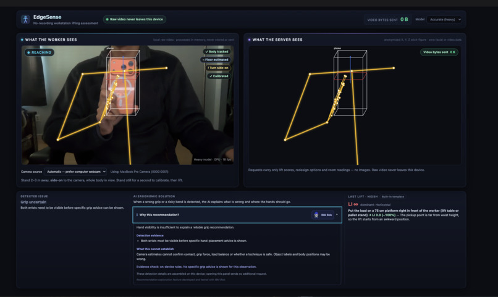
Task: Click 'Put the load on a 75 cm platform' advice
Action: pos(403,215)
